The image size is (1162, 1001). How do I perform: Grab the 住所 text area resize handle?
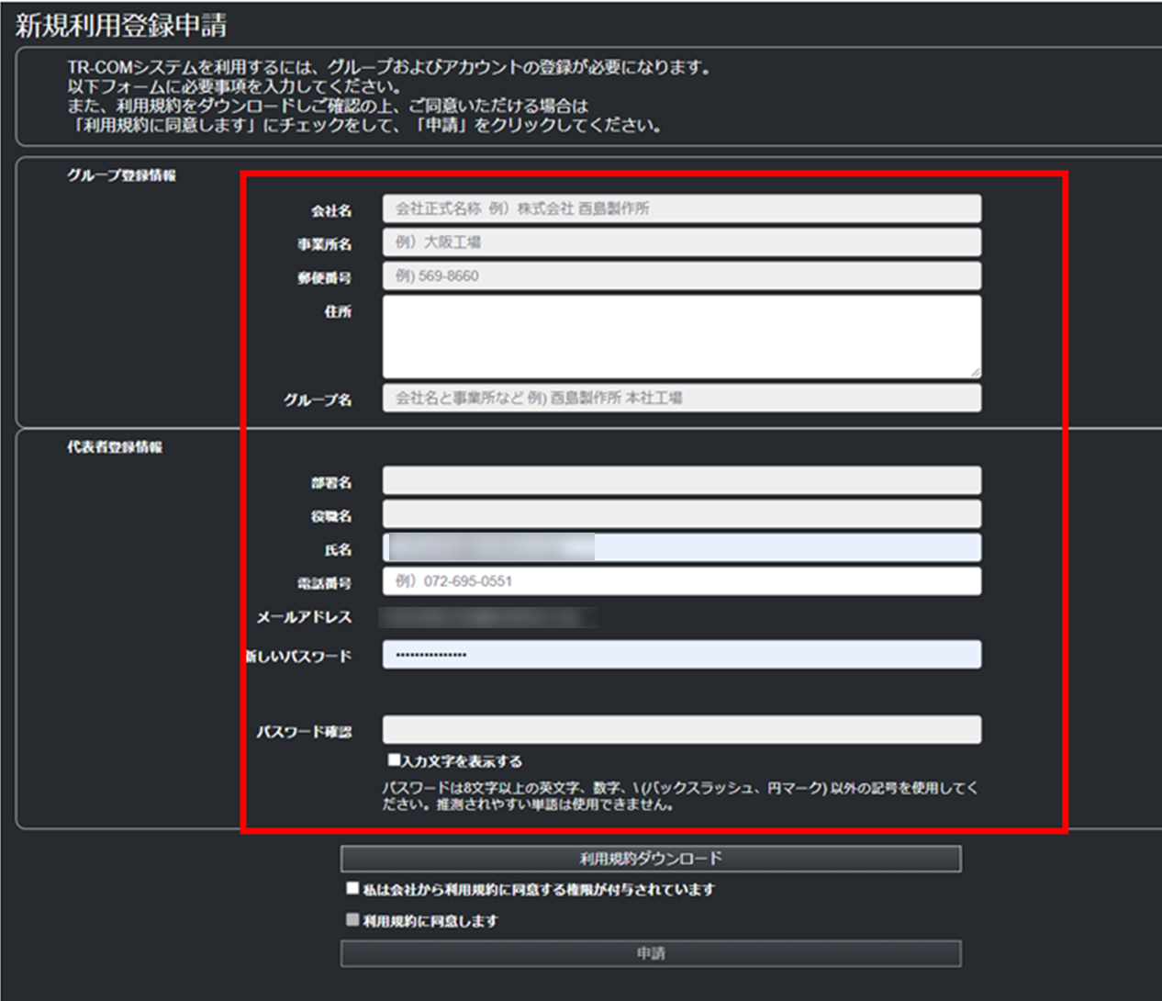(975, 372)
